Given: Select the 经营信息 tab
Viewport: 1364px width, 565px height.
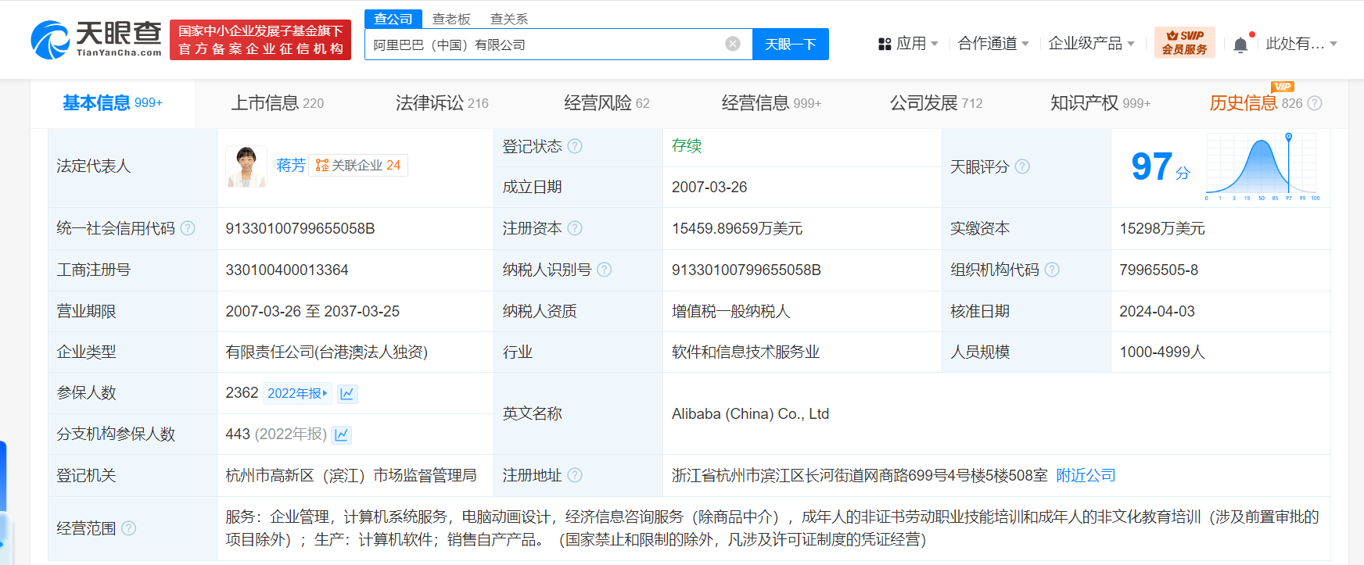Looking at the screenshot, I should point(771,103).
